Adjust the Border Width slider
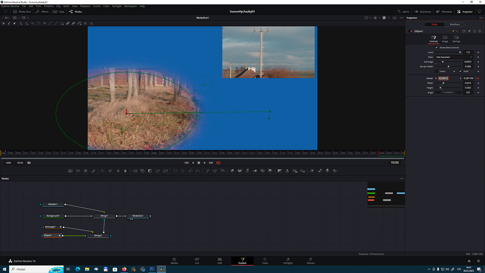Viewport: 485px width, 273px height. click(x=448, y=66)
